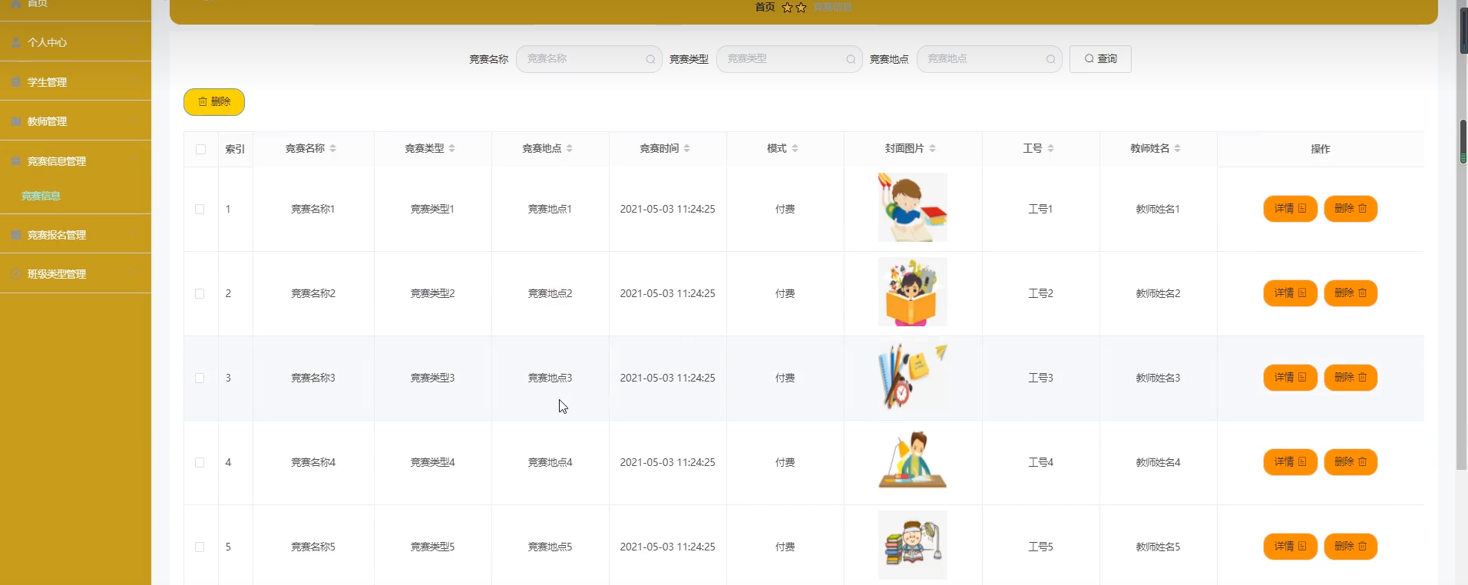Click the cell 竞赛类型3
Screen dimensions: 1468x585
433,378
